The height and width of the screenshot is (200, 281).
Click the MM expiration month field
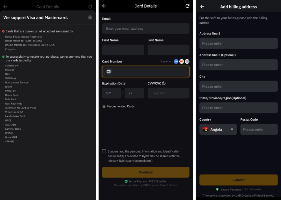pos(112,93)
